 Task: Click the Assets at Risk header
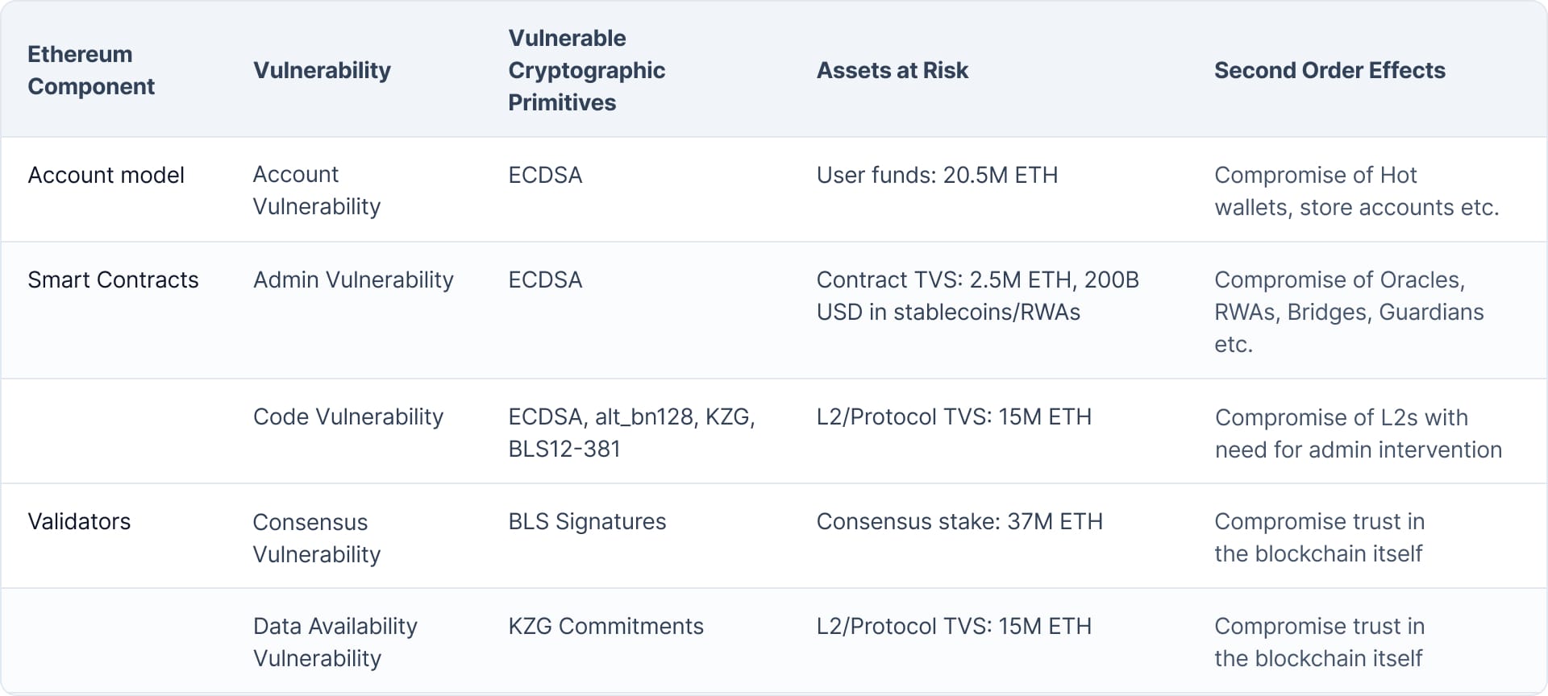pyautogui.click(x=892, y=70)
